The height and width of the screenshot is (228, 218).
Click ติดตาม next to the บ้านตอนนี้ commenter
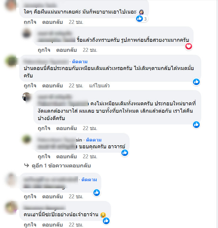click(80, 62)
